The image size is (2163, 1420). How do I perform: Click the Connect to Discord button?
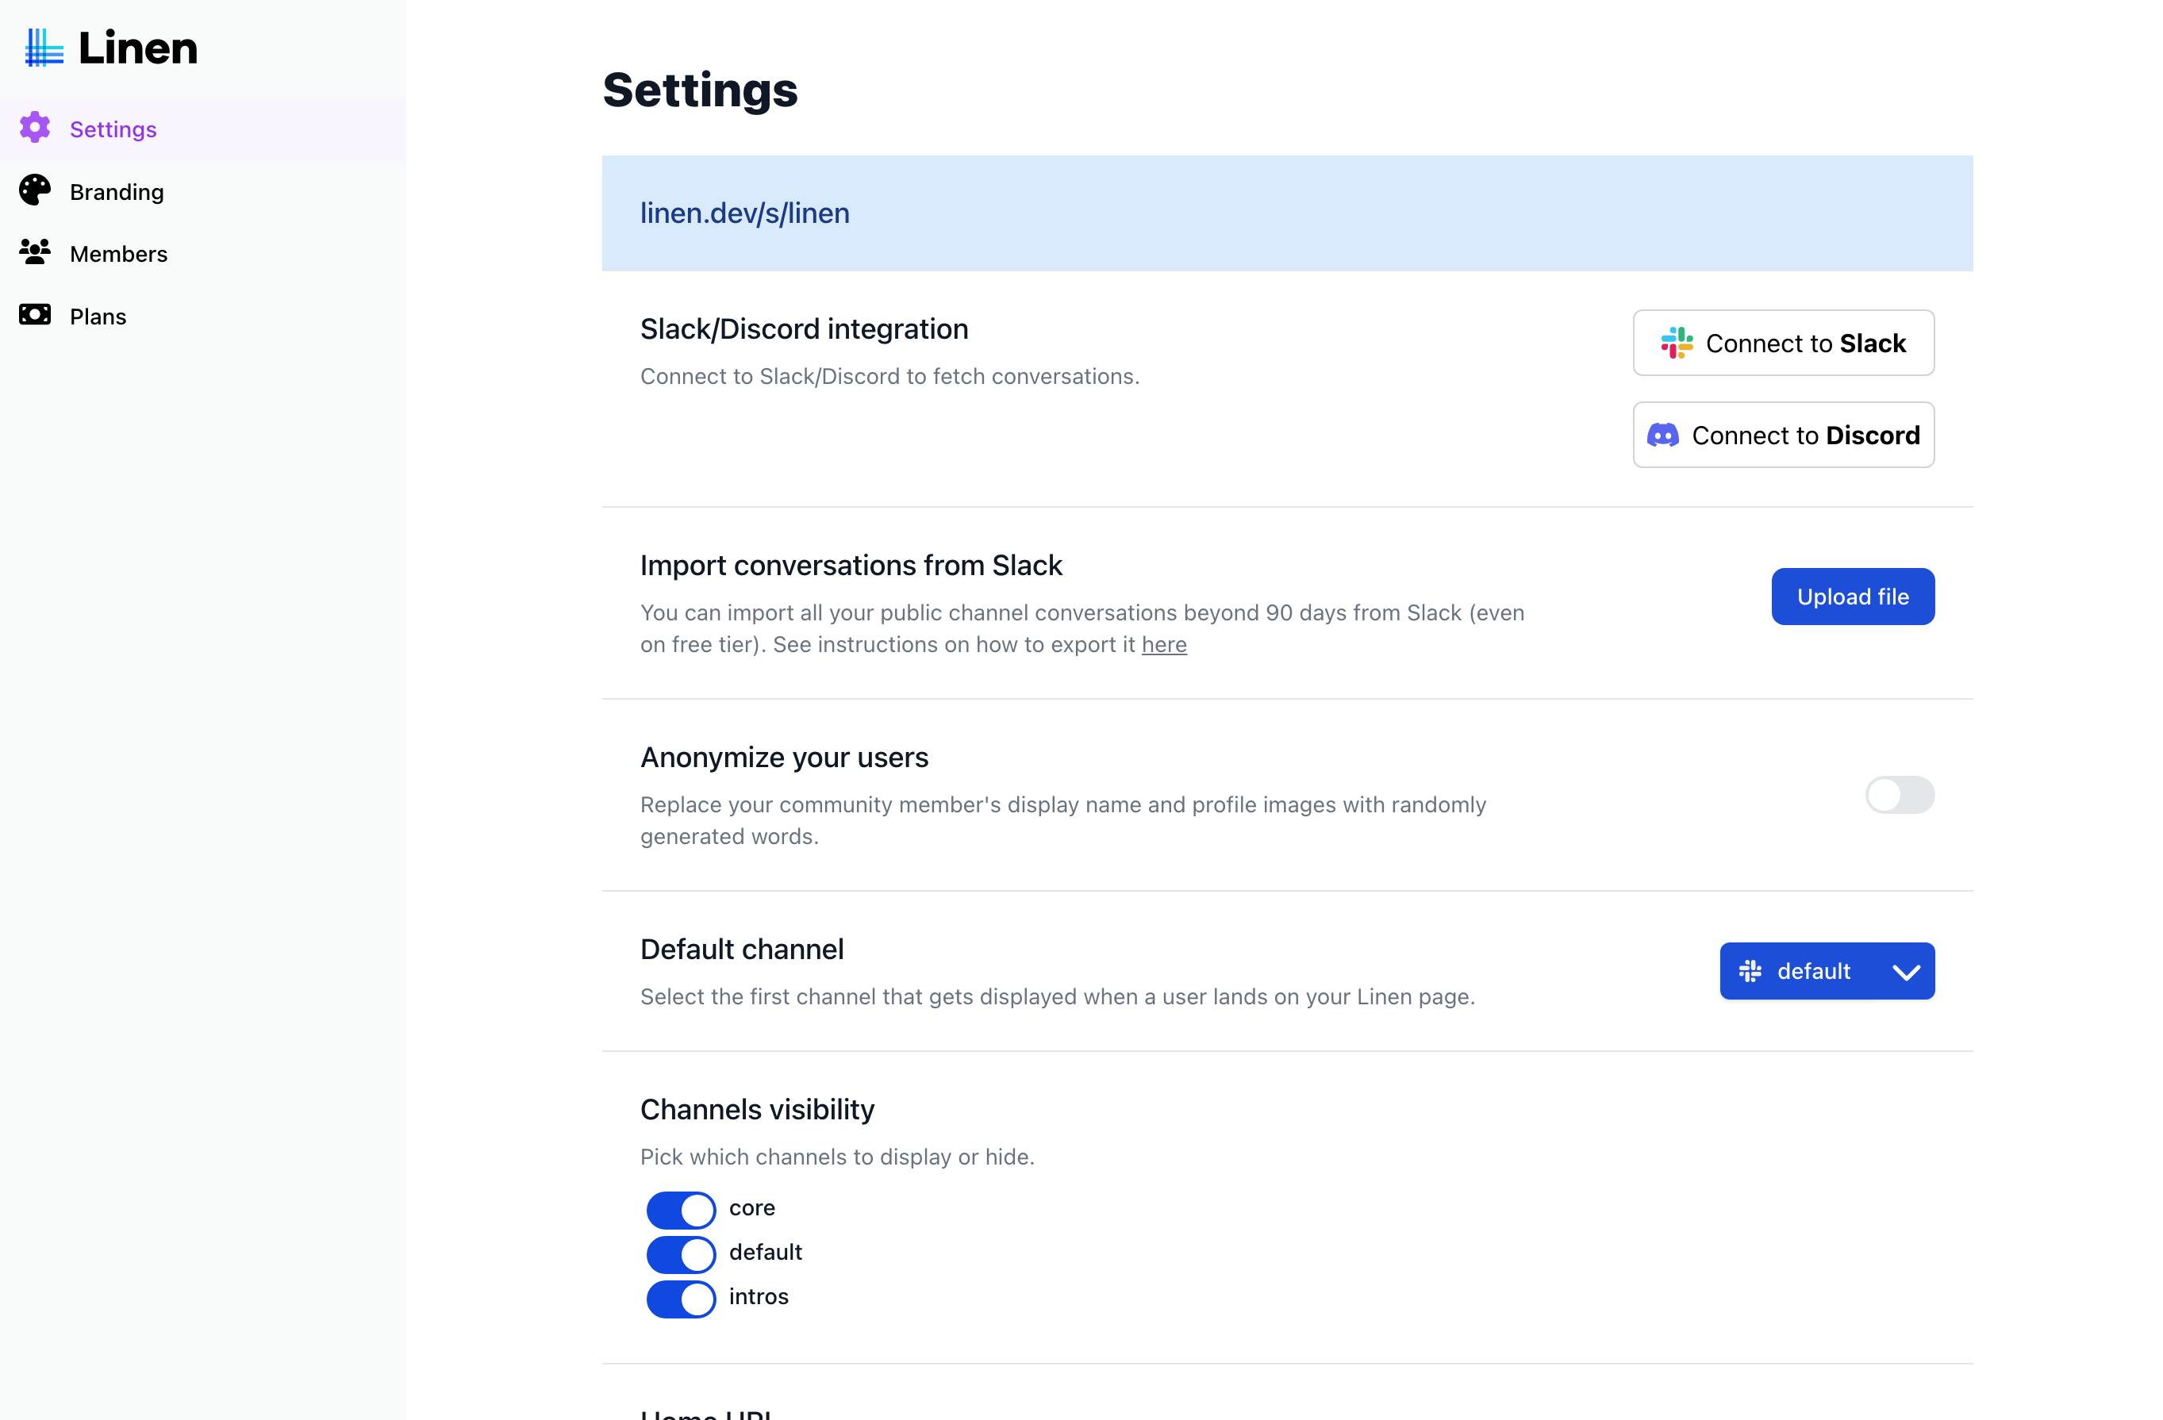tap(1783, 436)
